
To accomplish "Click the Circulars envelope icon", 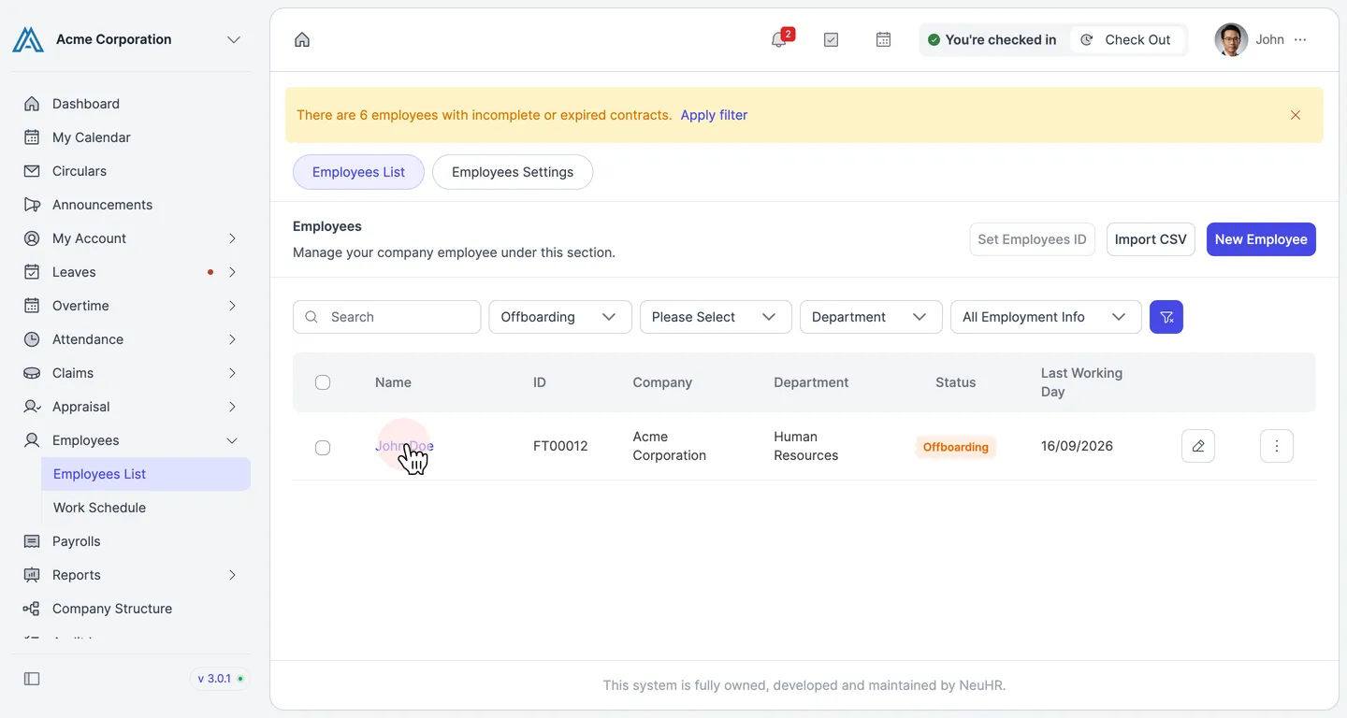I will point(32,171).
